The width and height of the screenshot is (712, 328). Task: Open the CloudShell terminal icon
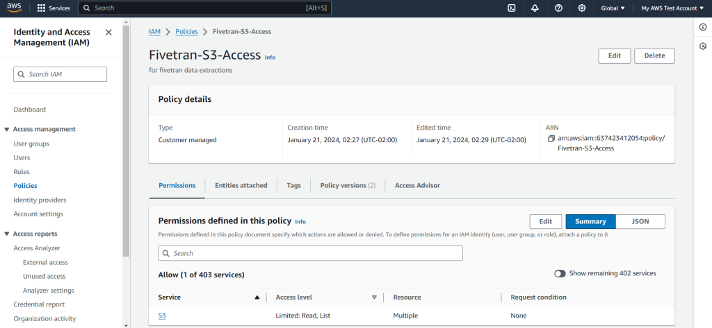coord(511,8)
